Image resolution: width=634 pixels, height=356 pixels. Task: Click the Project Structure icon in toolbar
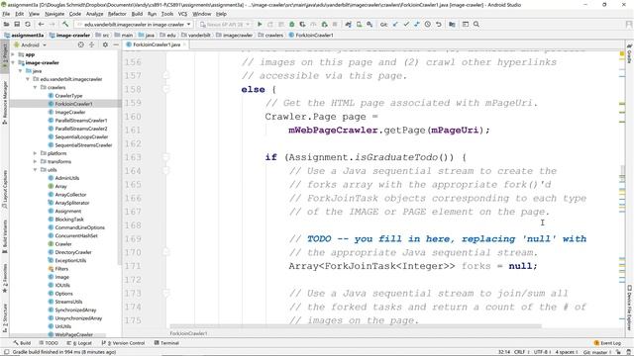[x=452, y=24]
